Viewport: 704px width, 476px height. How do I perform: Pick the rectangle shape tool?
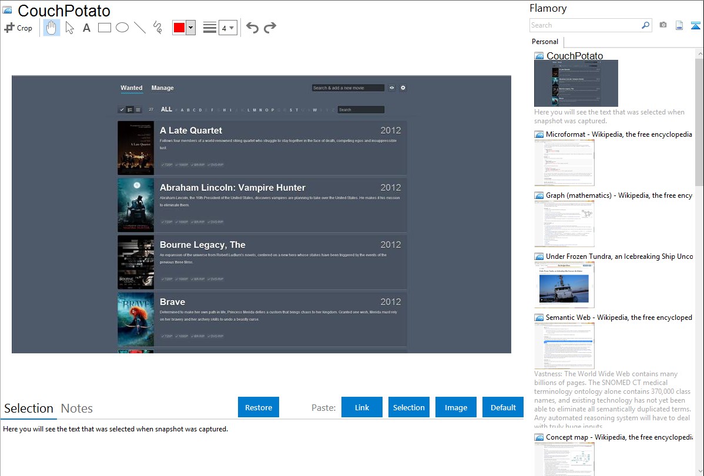tap(104, 28)
